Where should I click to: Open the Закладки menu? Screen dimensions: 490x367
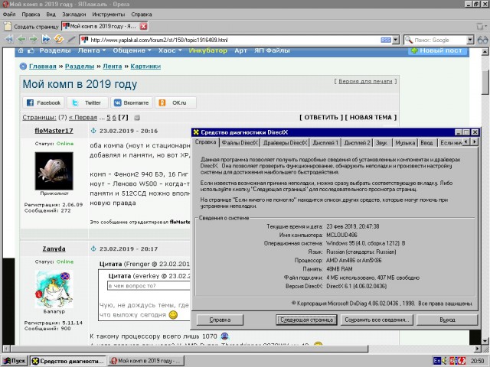[x=73, y=15]
